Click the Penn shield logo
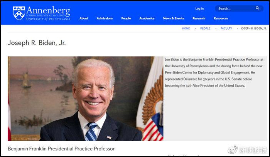The width and height of the screenshot is (270, 157). [19, 13]
